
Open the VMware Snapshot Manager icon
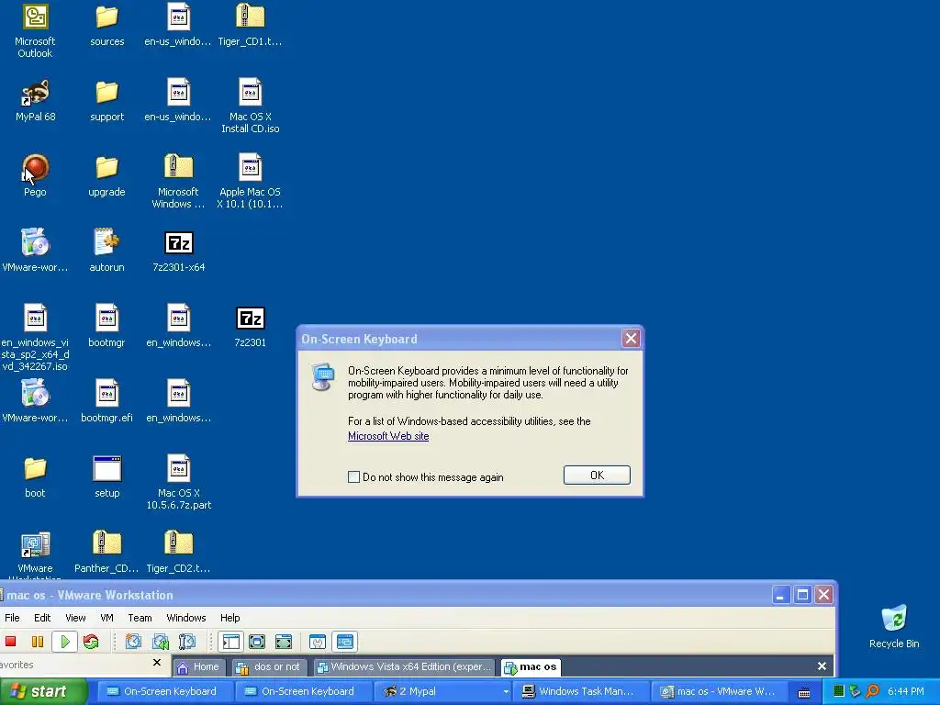tap(187, 642)
